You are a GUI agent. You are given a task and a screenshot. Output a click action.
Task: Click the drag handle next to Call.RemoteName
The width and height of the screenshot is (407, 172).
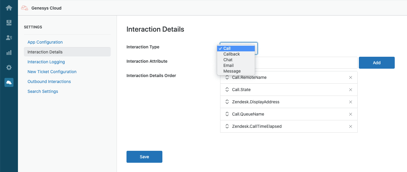pyautogui.click(x=227, y=77)
